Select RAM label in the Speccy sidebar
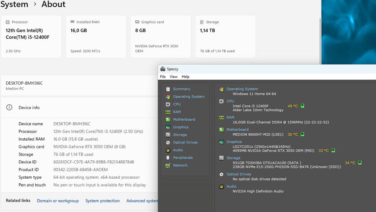 (x=177, y=112)
